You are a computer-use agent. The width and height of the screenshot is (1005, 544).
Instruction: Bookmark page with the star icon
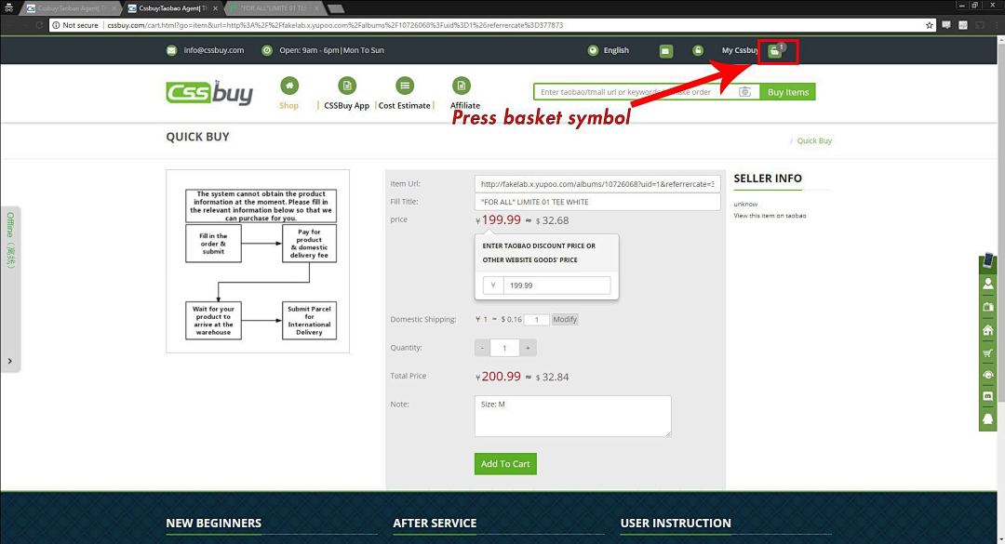coord(930,25)
